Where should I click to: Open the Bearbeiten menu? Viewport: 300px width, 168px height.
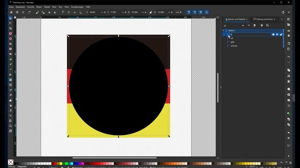pyautogui.click(x=21, y=7)
